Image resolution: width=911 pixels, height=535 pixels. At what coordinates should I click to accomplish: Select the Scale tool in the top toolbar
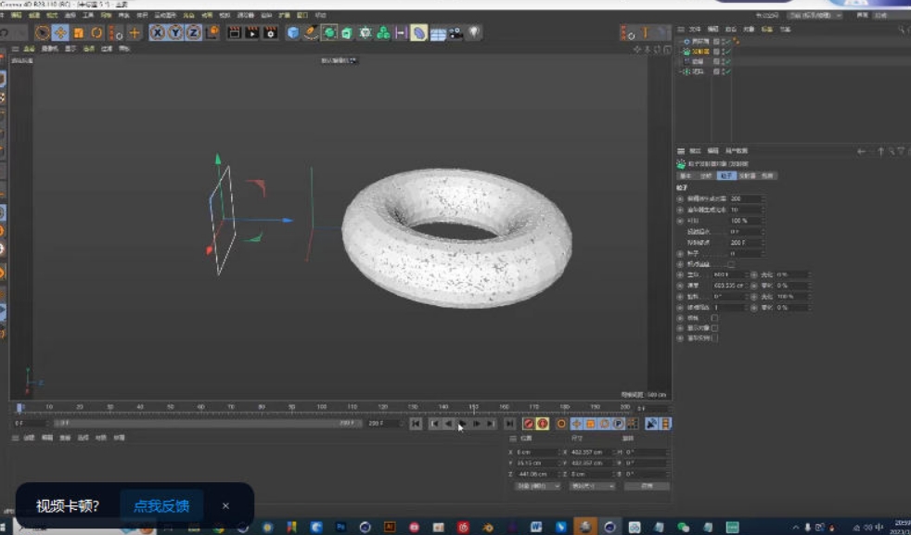78,32
